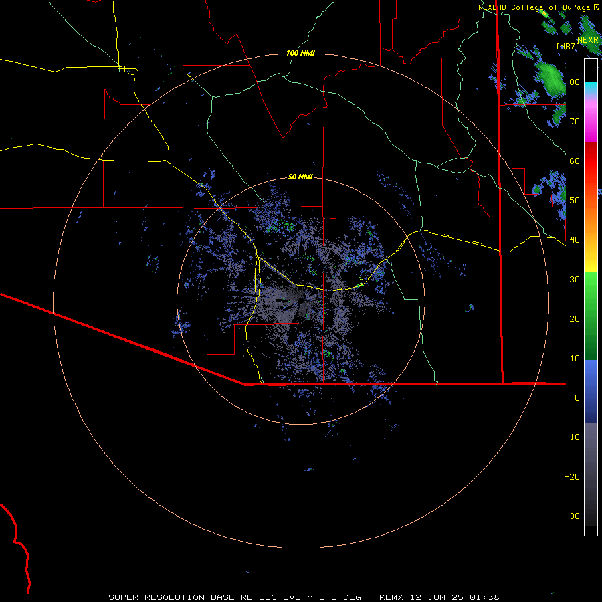Click the 50 value on color scale
Screen dimensions: 602x602
point(575,201)
